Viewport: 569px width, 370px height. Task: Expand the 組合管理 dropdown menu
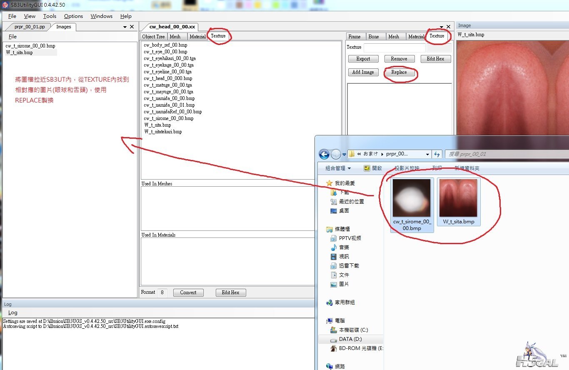[338, 168]
